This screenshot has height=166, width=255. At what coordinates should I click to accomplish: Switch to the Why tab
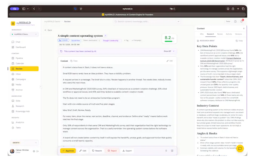pos(202,34)
